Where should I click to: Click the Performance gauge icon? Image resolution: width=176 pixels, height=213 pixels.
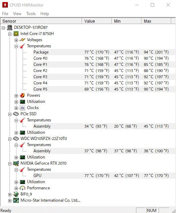[x=23, y=188]
